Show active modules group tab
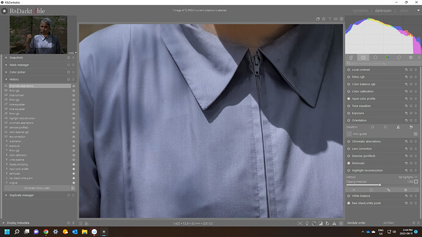 coord(363,57)
